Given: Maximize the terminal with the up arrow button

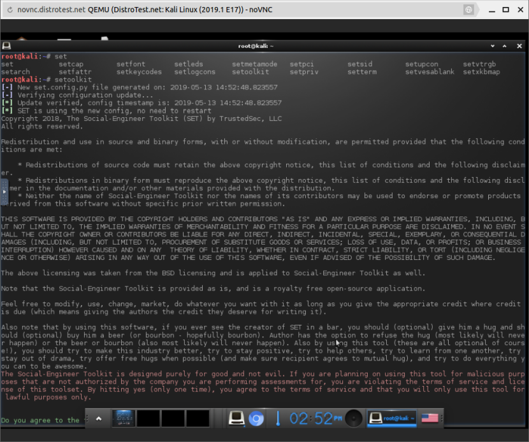Looking at the screenshot, I should [504, 46].
